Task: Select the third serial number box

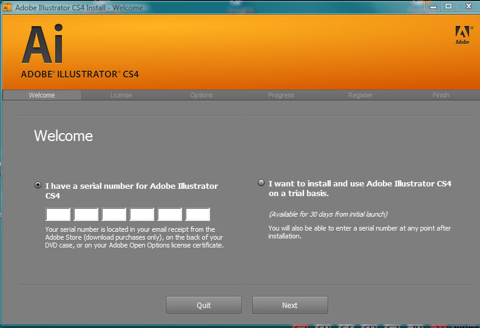Action: 114,214
